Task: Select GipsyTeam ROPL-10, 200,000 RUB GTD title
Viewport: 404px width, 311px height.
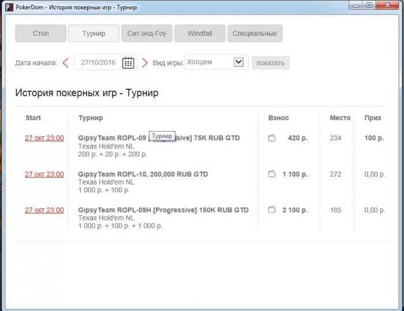Action: pos(143,174)
